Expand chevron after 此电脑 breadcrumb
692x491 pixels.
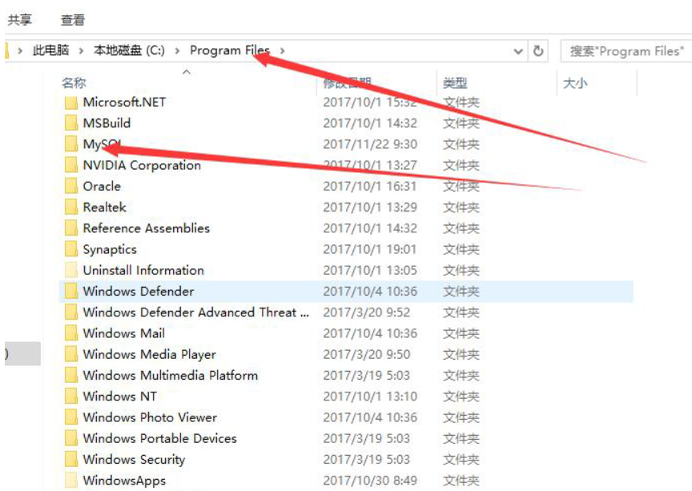[x=81, y=50]
